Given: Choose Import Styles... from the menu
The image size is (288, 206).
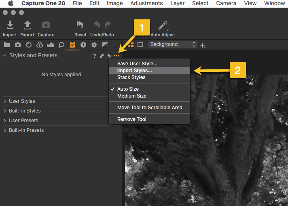Looking at the screenshot, I should click(x=134, y=71).
